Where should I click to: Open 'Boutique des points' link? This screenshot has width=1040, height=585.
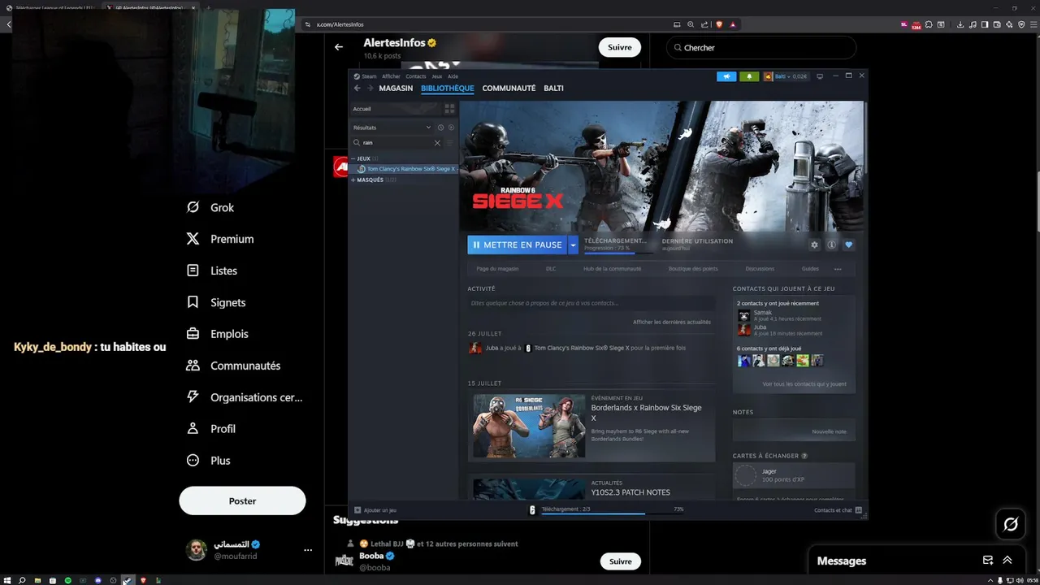click(693, 269)
